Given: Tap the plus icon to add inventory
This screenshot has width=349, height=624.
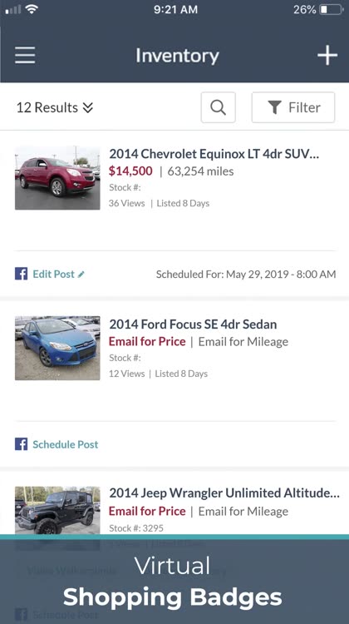Looking at the screenshot, I should [327, 55].
